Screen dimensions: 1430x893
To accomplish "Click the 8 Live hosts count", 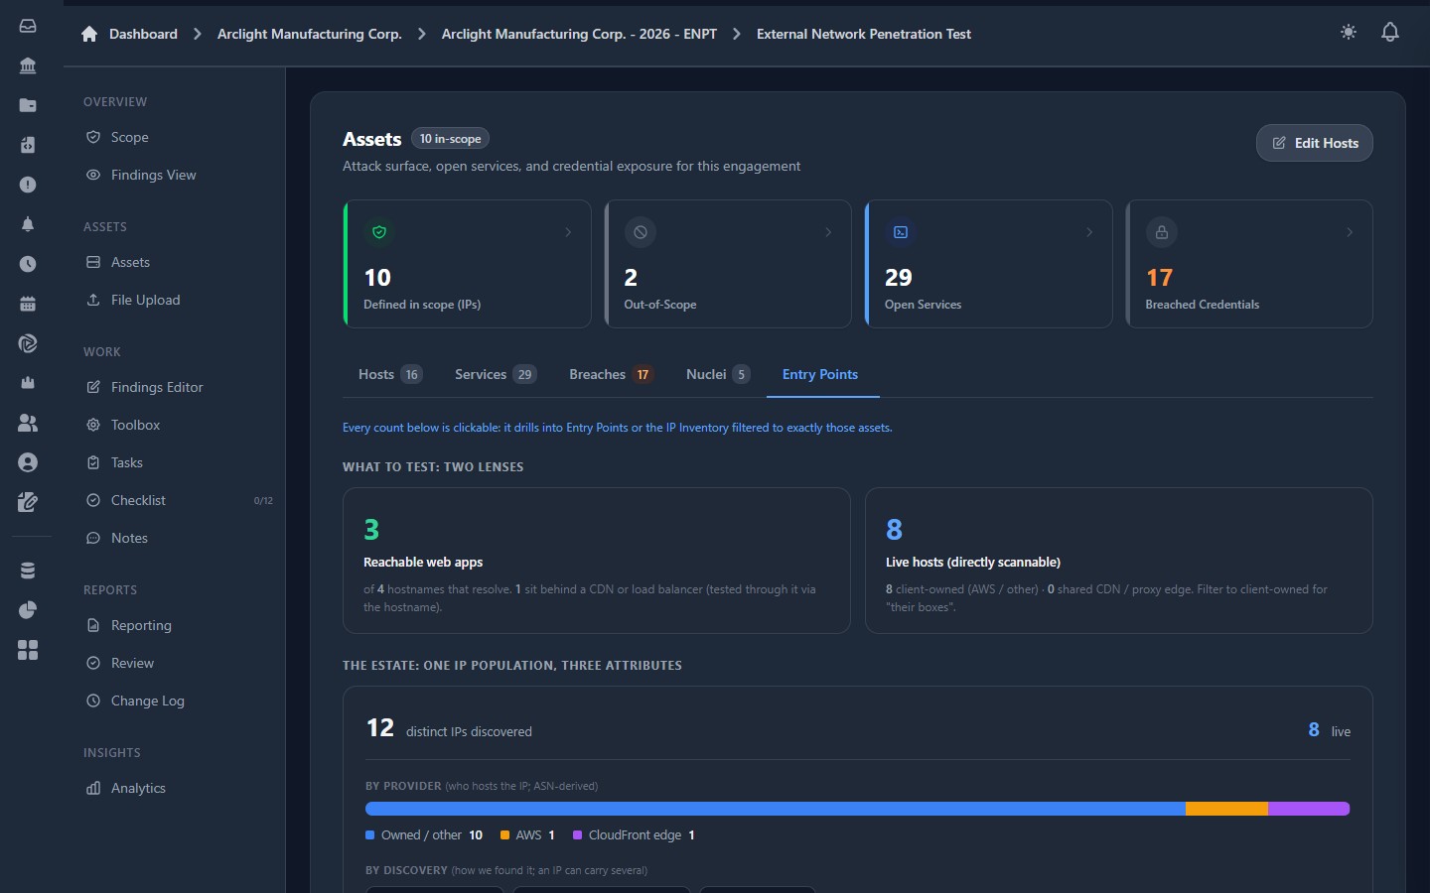I will pyautogui.click(x=894, y=530).
